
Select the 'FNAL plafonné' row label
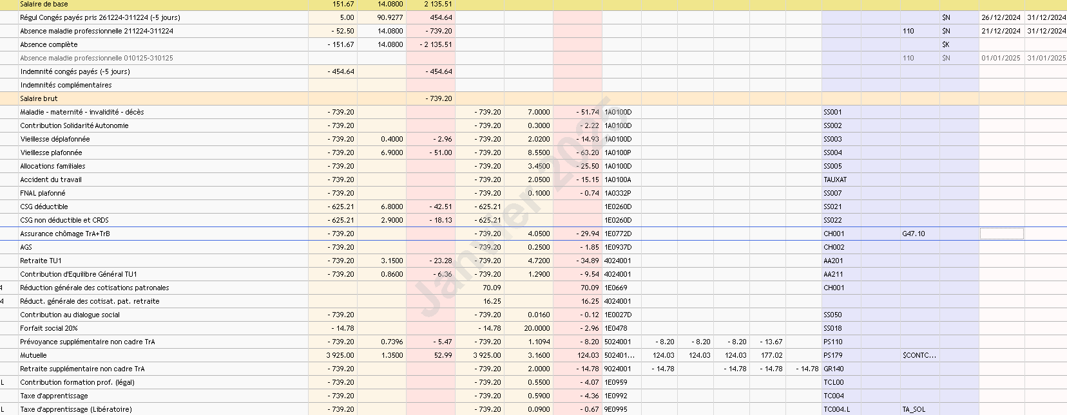click(x=43, y=193)
